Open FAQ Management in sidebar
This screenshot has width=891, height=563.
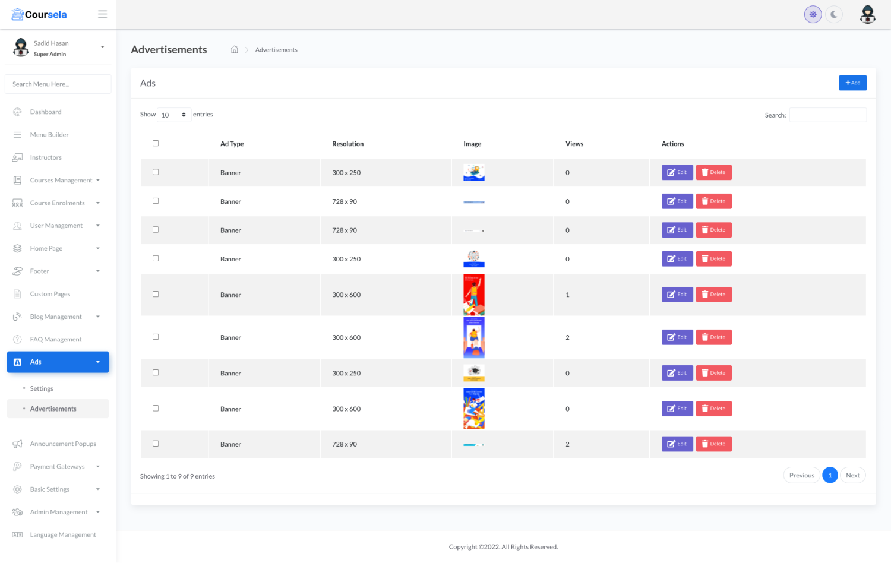pos(56,340)
